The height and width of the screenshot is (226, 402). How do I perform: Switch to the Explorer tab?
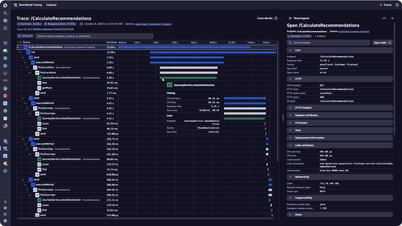point(51,5)
